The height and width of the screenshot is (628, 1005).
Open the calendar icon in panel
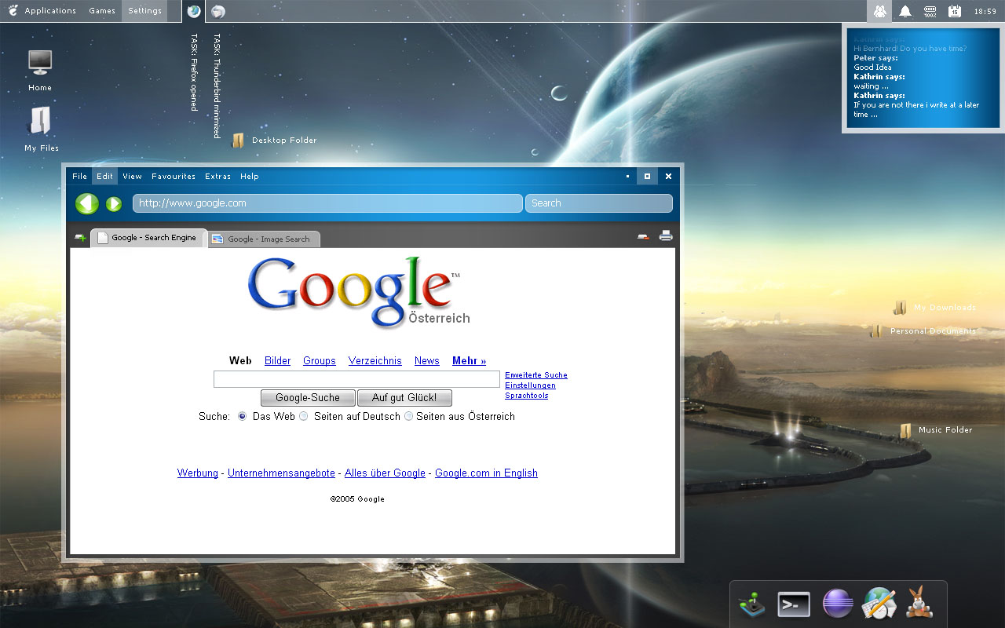(x=955, y=11)
